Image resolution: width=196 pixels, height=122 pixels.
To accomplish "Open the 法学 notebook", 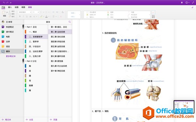I will coord(12,42).
